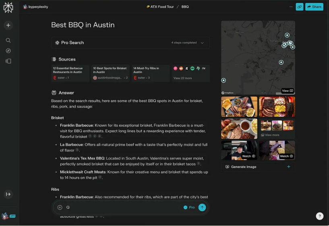Open profile avatar with pro badge
Image resolution: width=329 pixels, height=226 pixels.
tap(8, 216)
